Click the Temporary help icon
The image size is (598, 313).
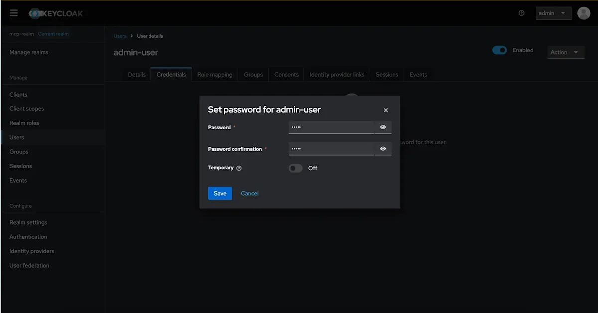(x=239, y=168)
